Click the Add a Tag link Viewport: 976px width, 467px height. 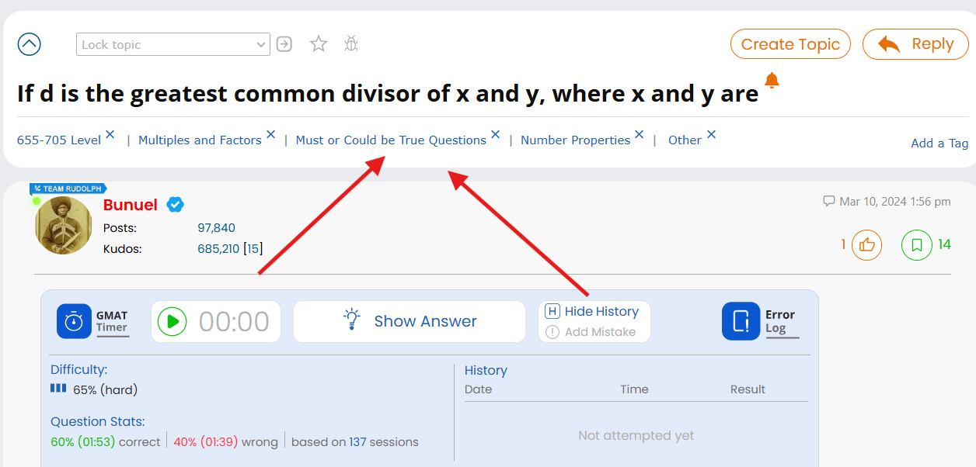click(939, 143)
